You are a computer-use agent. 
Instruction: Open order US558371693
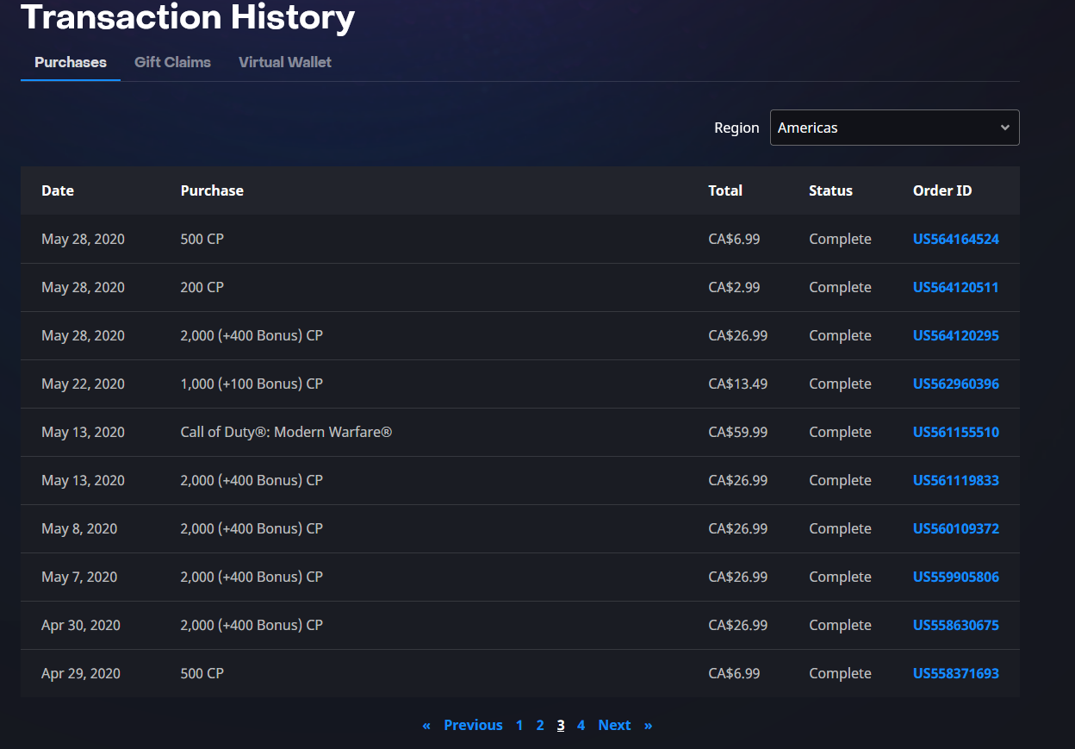pos(955,673)
